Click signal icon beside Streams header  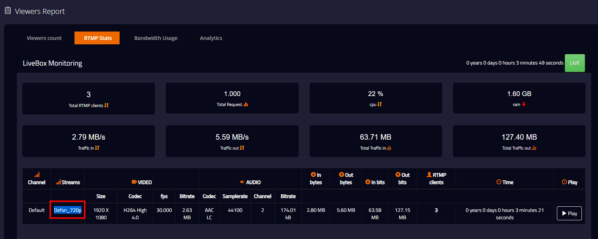tap(58, 182)
